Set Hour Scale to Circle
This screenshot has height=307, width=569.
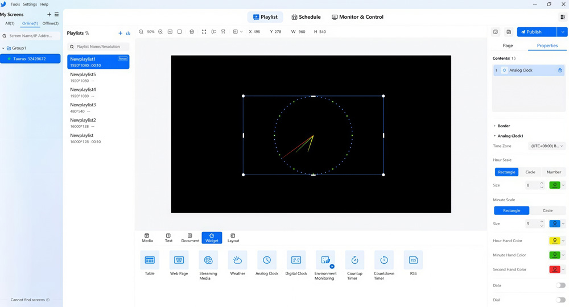point(530,172)
